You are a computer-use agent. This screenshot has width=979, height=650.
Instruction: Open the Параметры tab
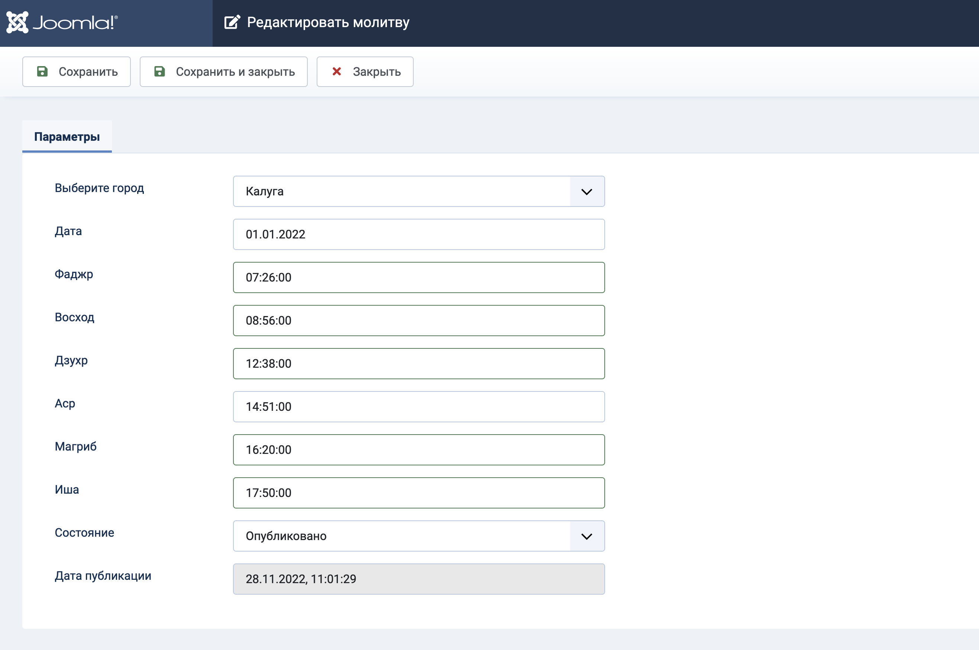point(67,137)
